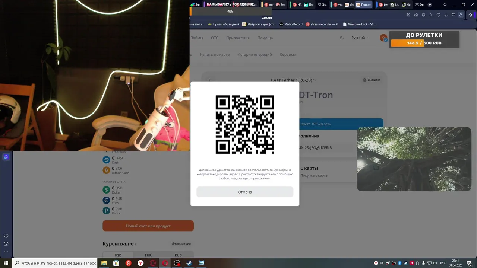Click the browser heart favorites icon

438,15
